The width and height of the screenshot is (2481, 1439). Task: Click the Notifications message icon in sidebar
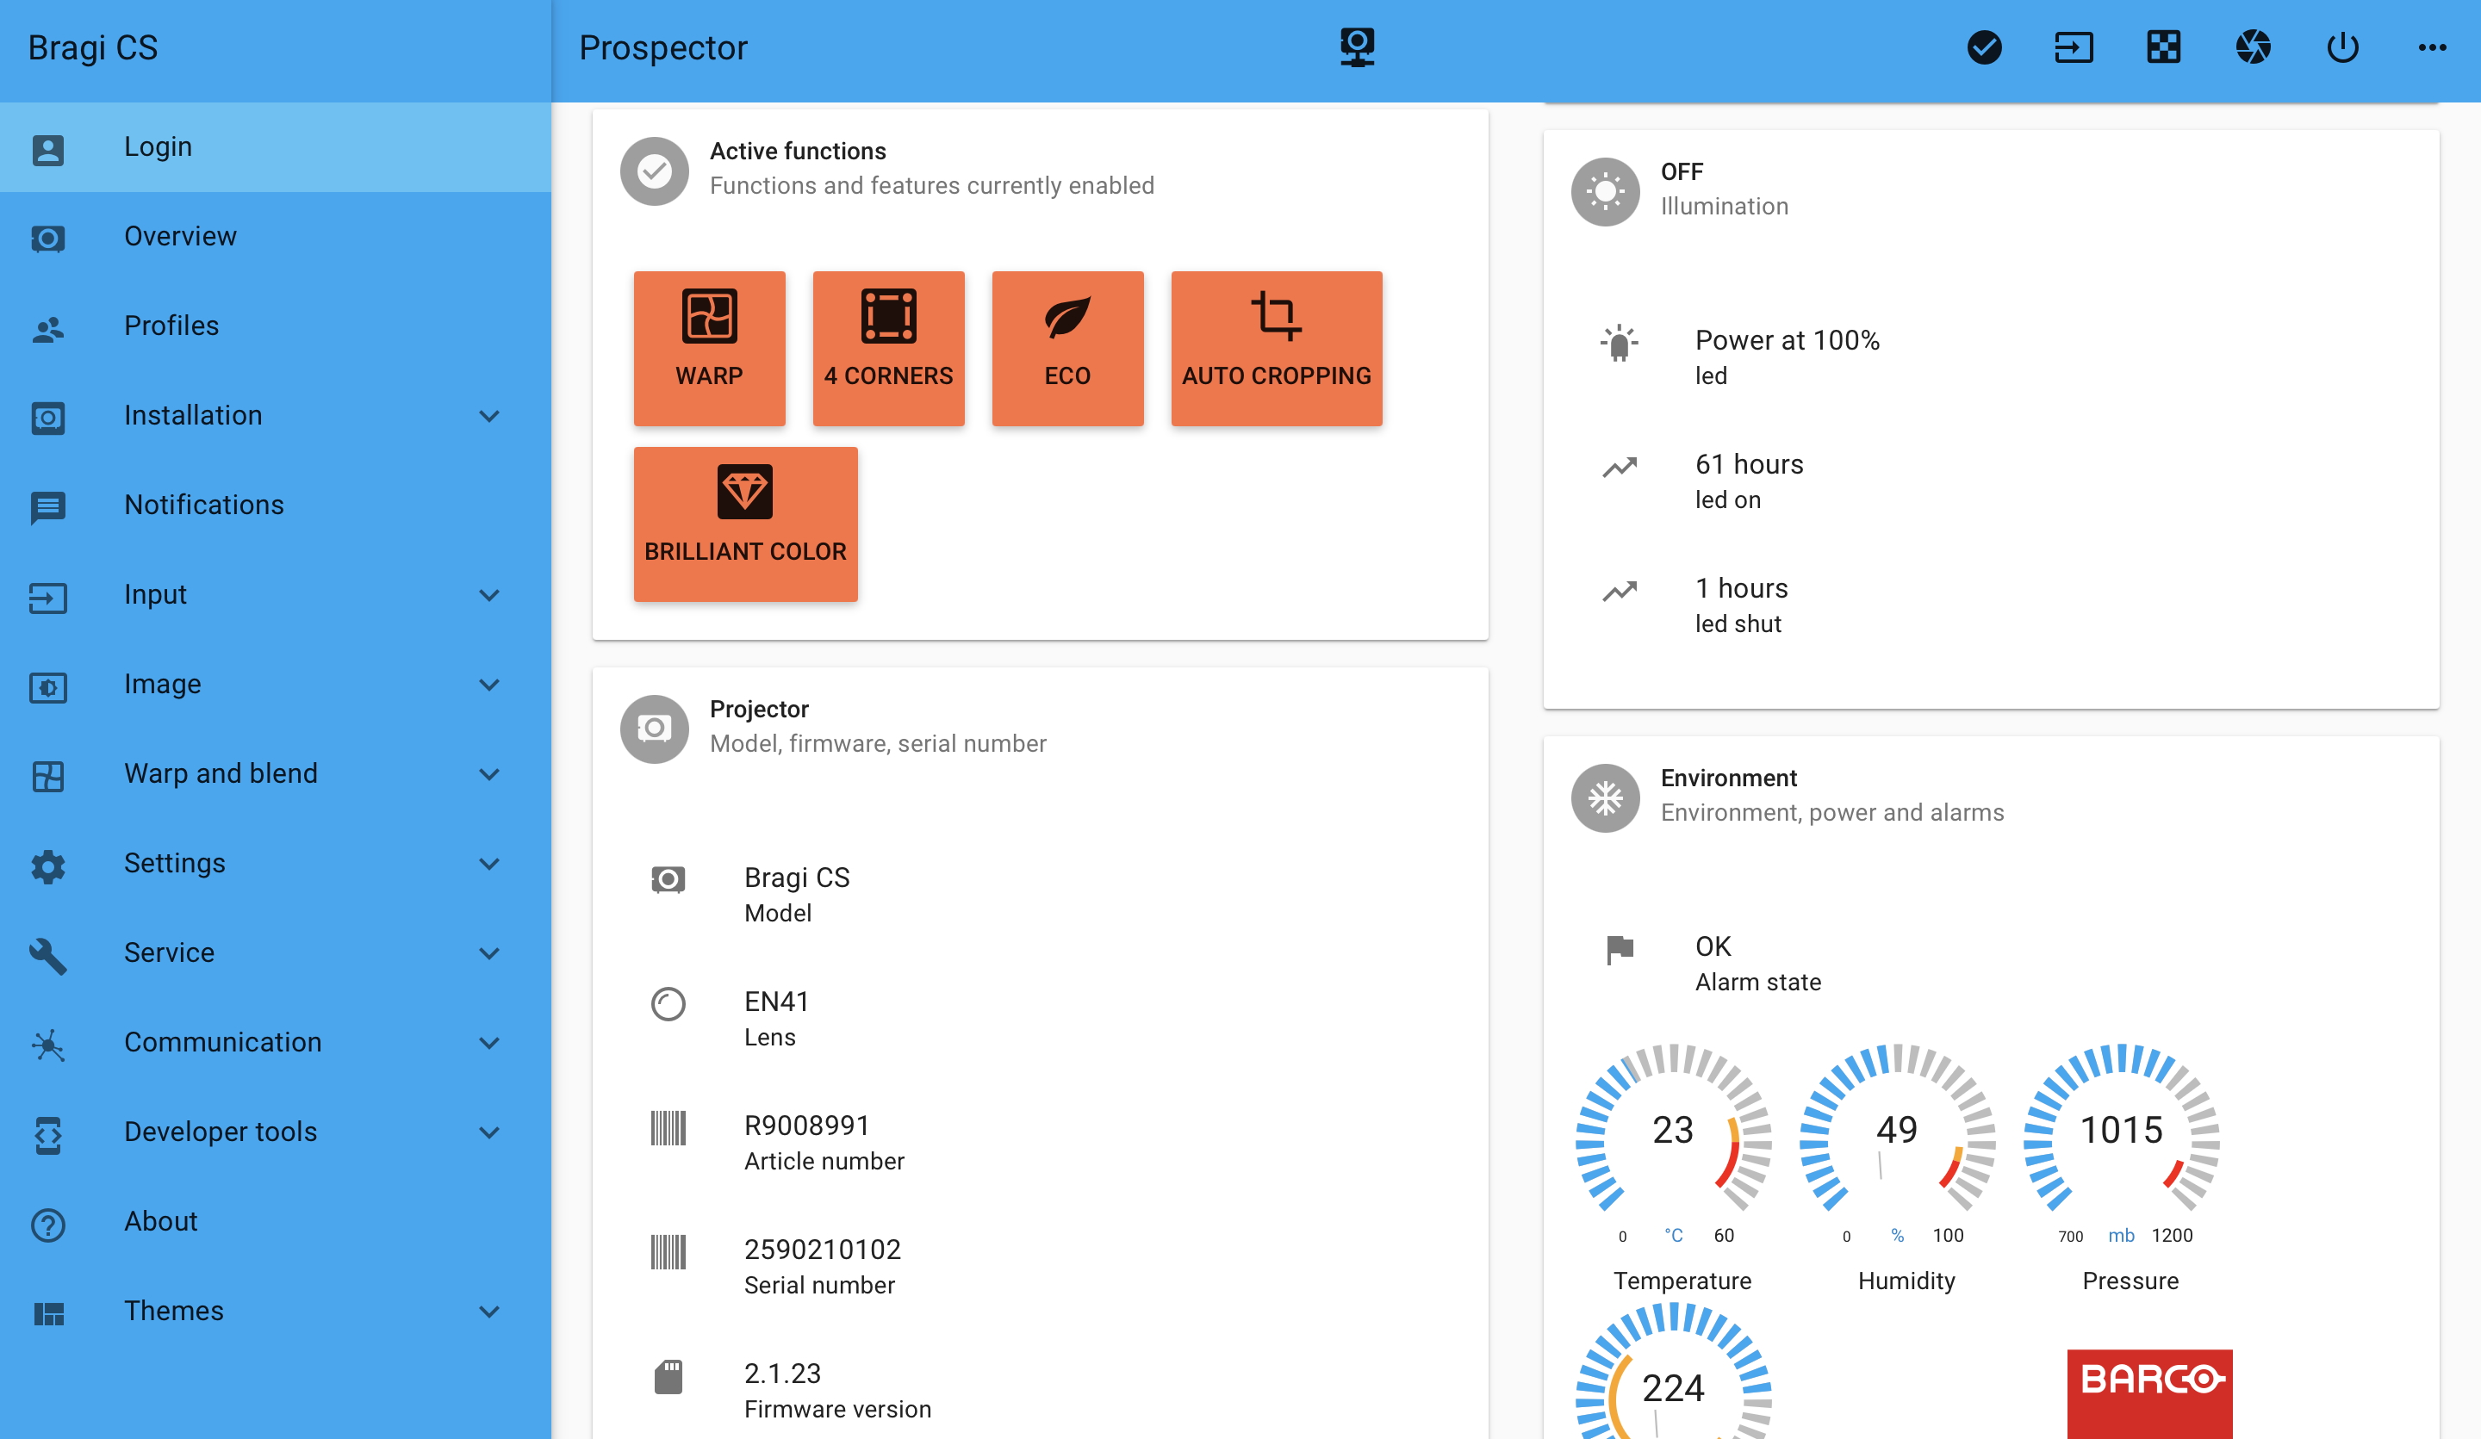(x=48, y=507)
